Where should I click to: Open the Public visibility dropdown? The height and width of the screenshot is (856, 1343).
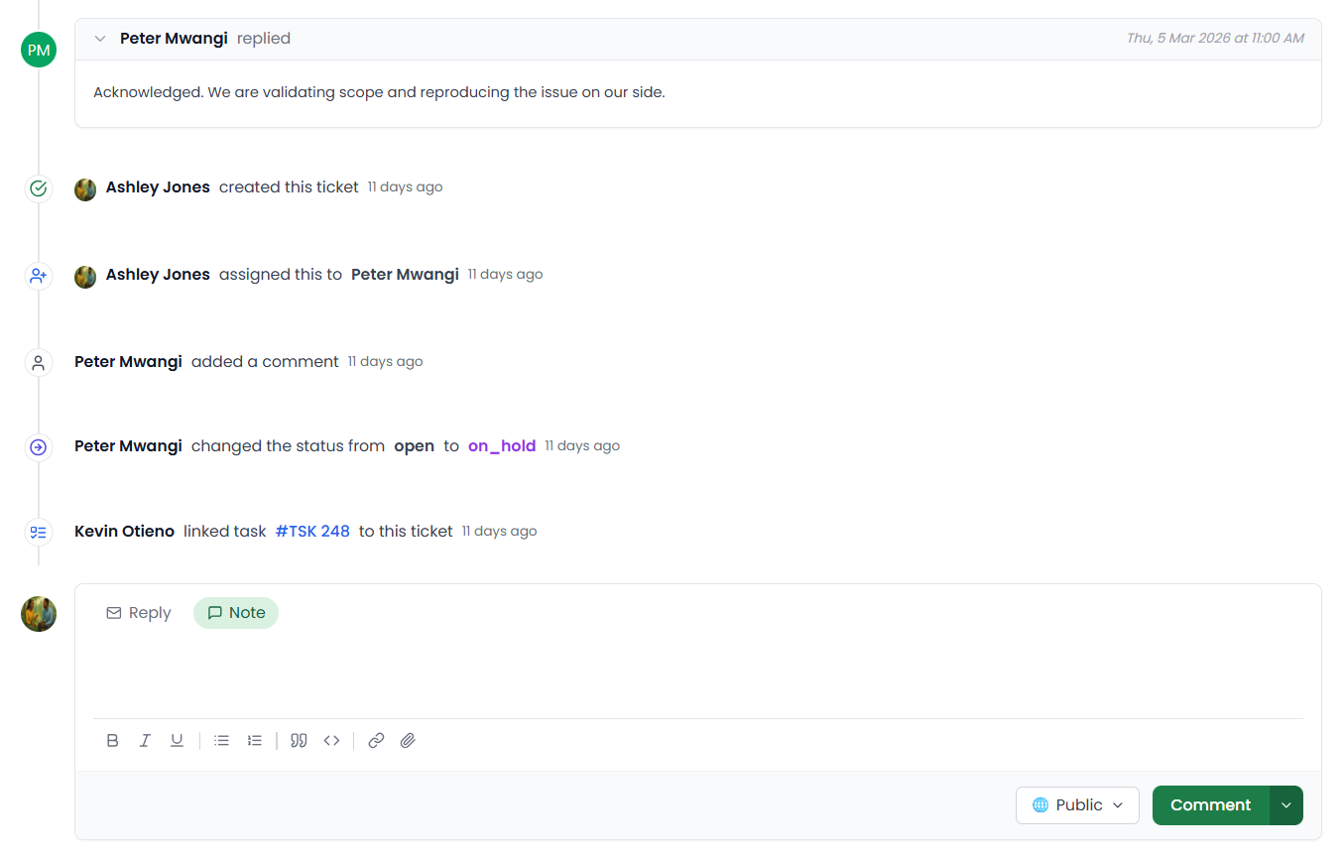[x=1077, y=804]
